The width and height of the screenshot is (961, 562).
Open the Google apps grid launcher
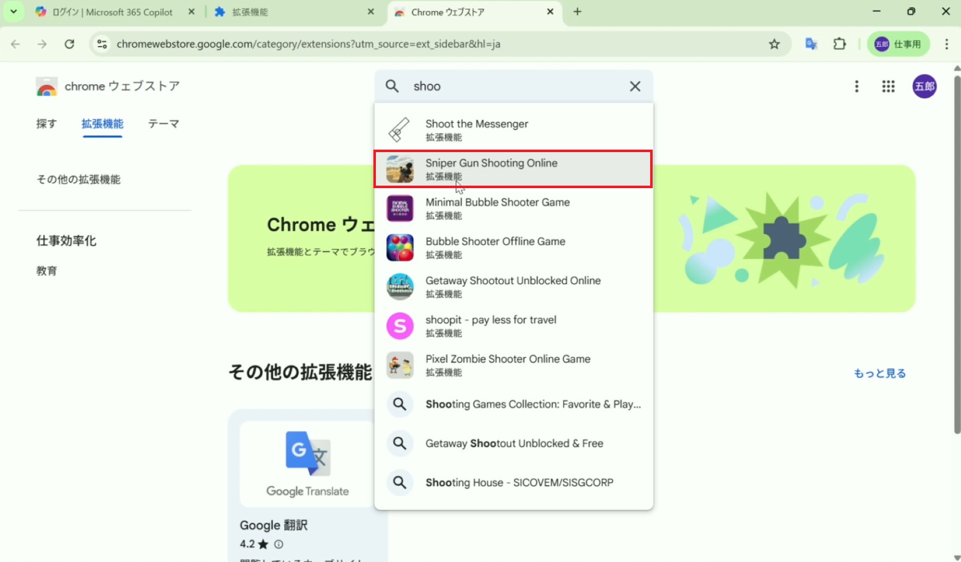(x=888, y=87)
